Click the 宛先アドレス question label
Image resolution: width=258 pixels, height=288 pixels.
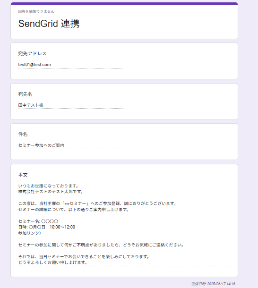[x=32, y=54]
